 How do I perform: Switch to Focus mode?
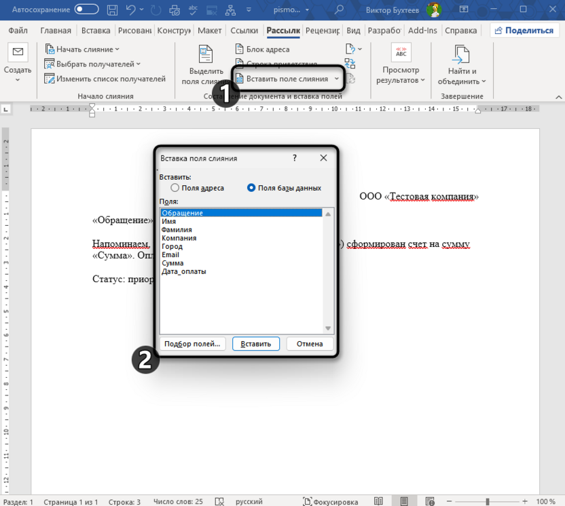tap(331, 501)
